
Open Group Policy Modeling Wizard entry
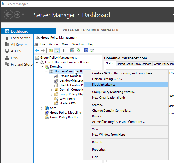[x=126, y=92]
